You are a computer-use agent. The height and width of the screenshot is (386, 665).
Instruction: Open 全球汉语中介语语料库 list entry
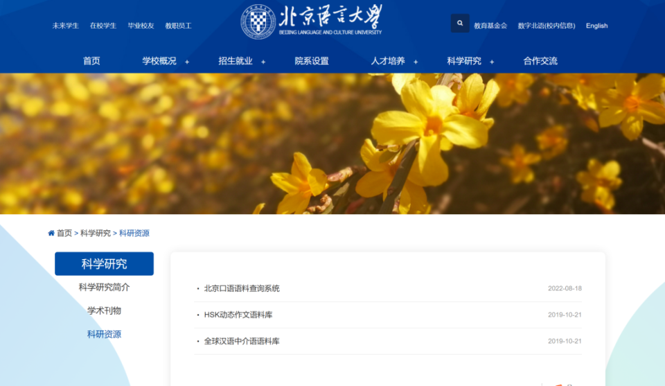(242, 341)
